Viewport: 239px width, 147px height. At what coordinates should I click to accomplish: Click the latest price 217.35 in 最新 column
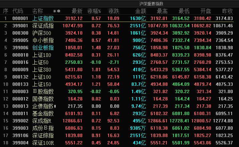pos(75,106)
